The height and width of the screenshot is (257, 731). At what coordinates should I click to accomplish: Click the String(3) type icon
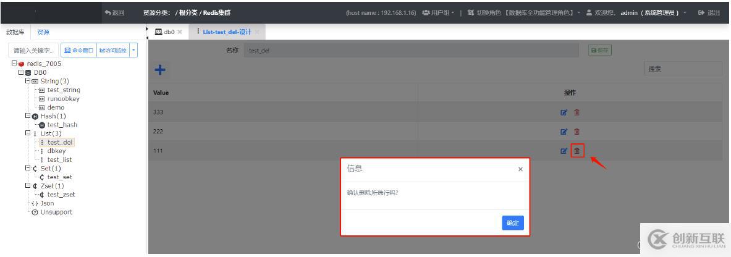(35, 81)
